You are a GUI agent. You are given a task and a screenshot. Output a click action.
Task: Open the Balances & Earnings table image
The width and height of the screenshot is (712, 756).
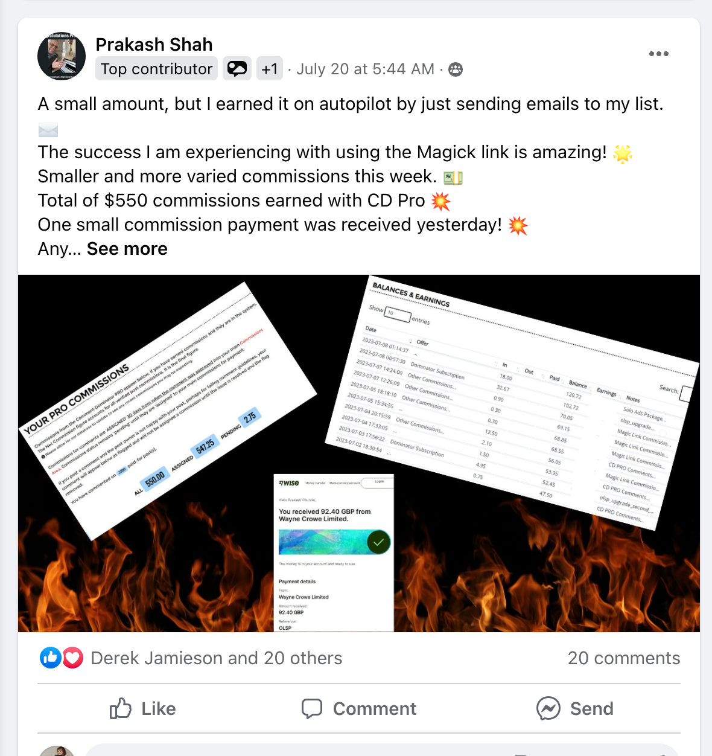(512, 403)
